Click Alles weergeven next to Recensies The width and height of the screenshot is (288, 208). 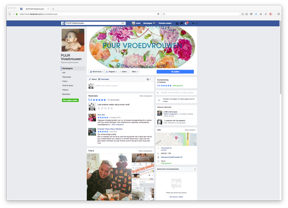tap(146, 96)
